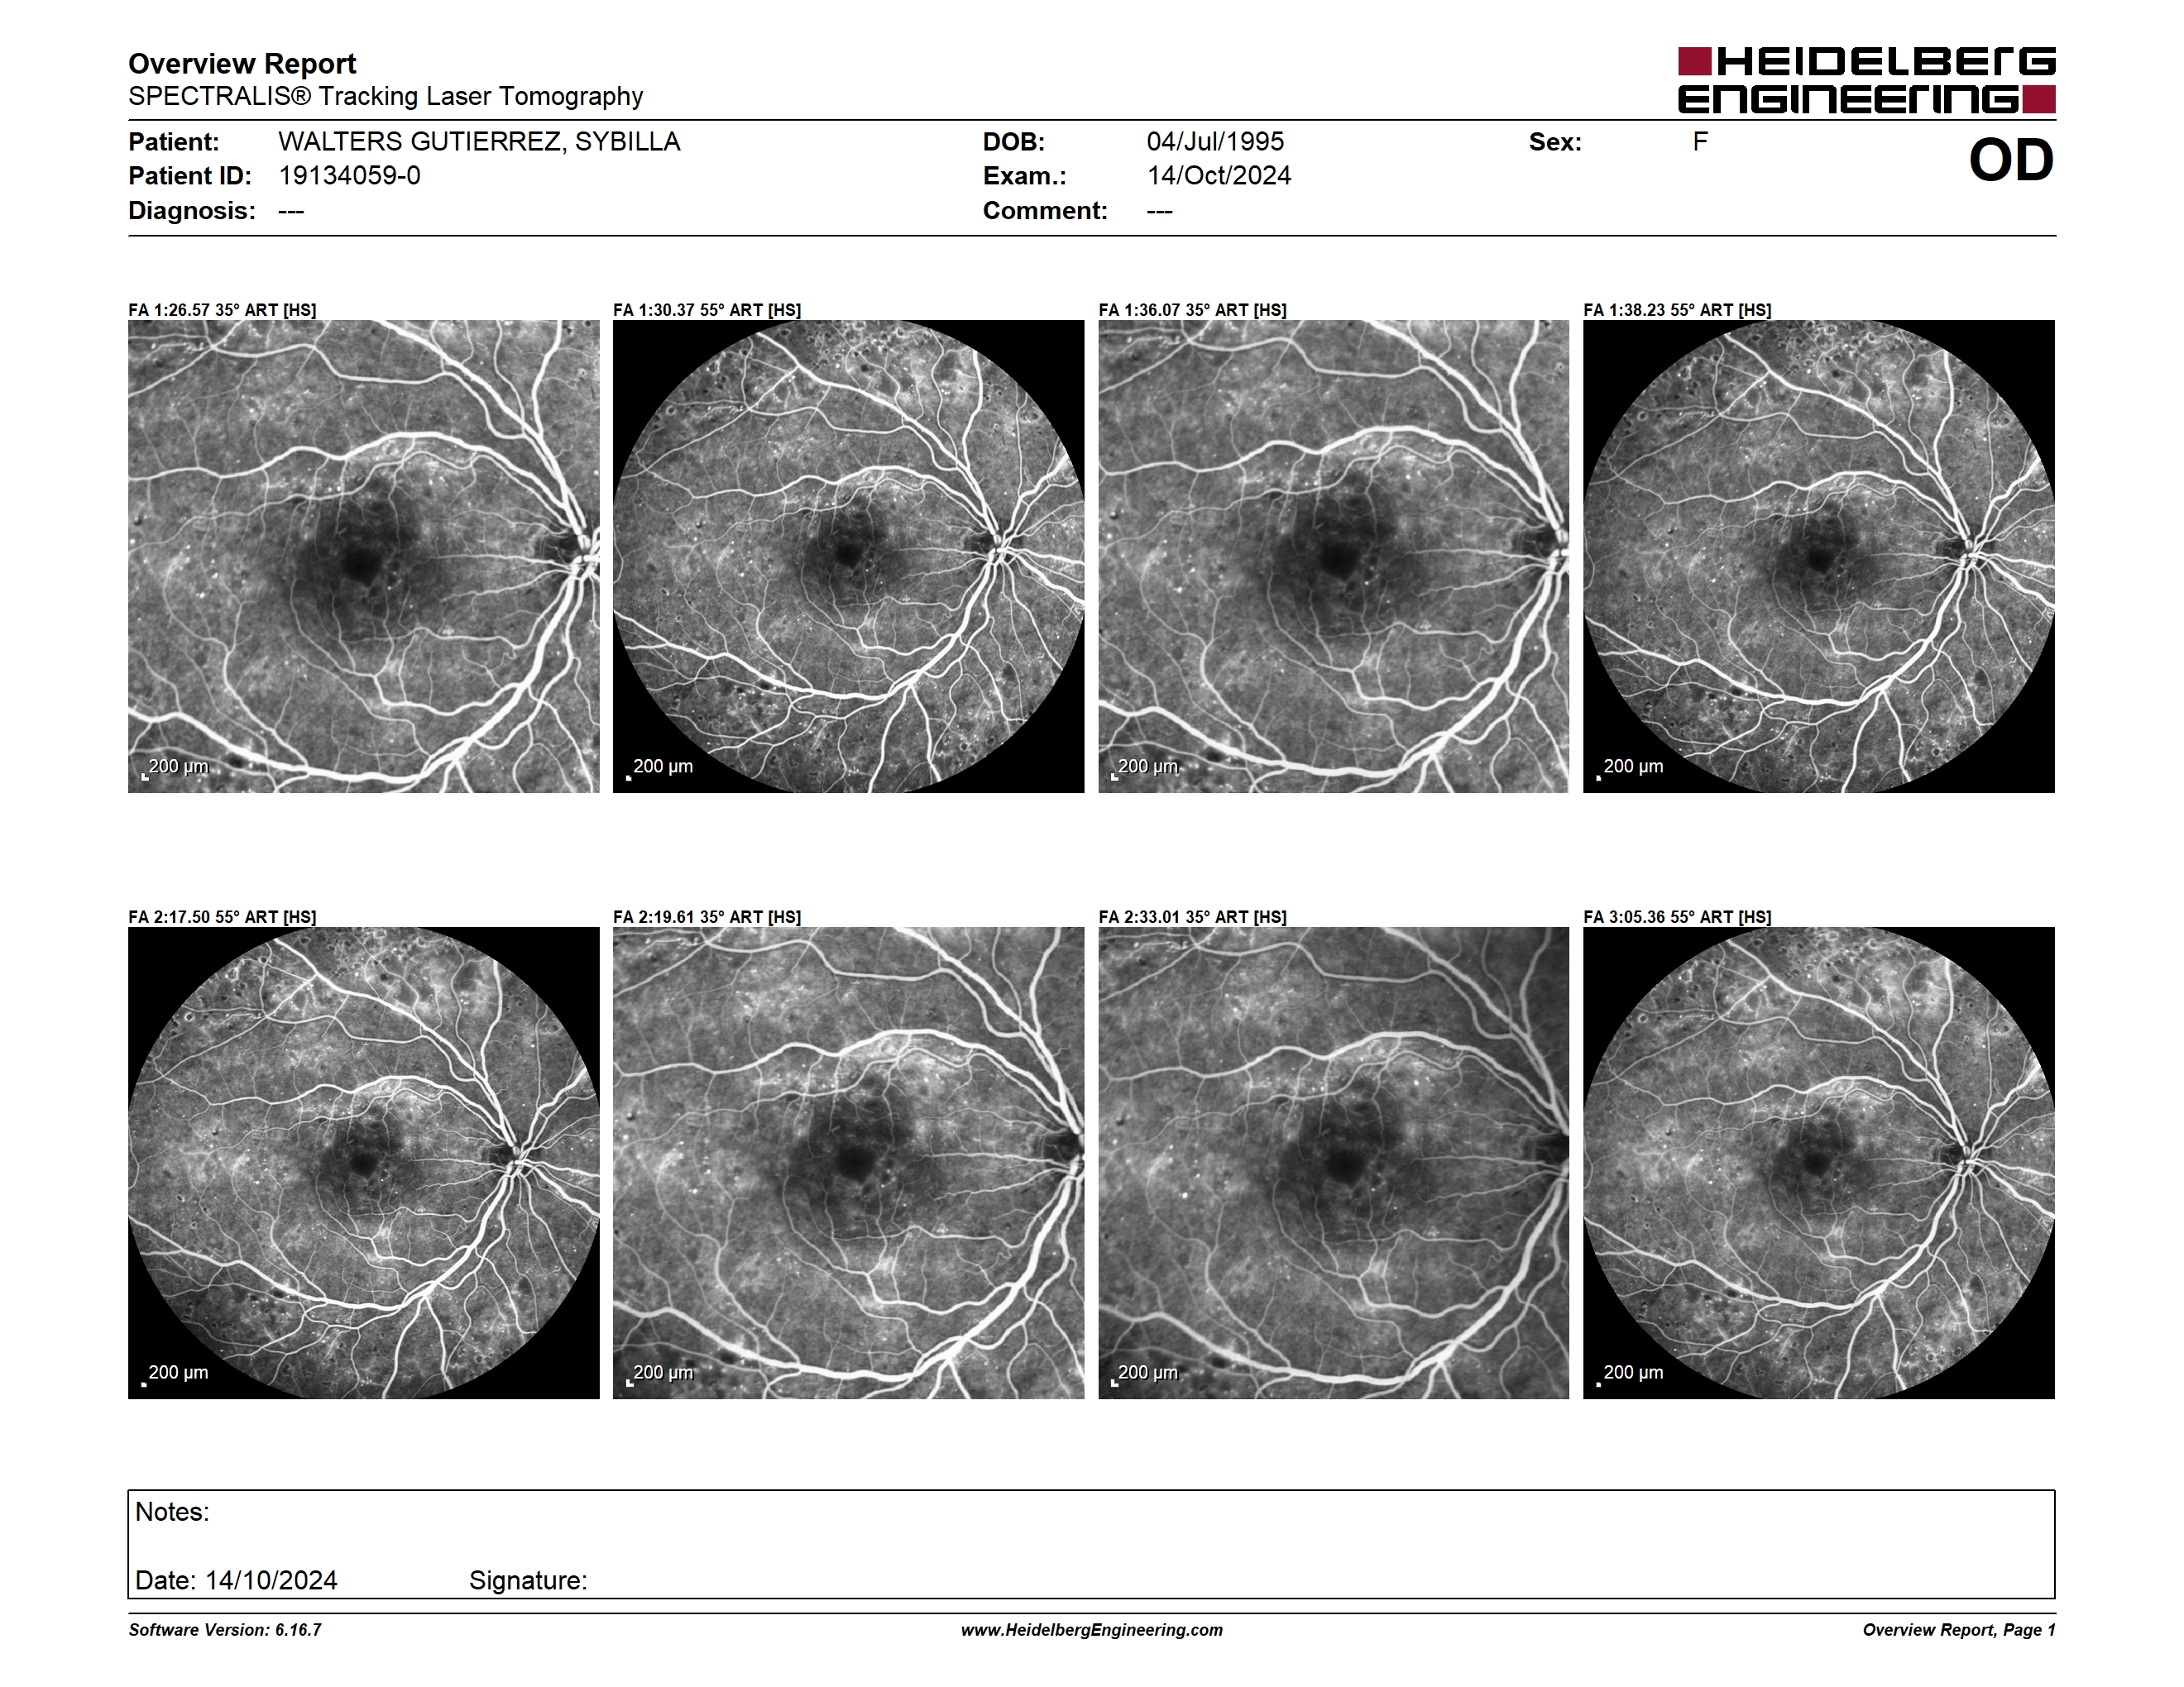Viewport: 2184px width, 1687px height.
Task: Click Software Version: 6.16.7 footer text
Action: click(225, 1630)
